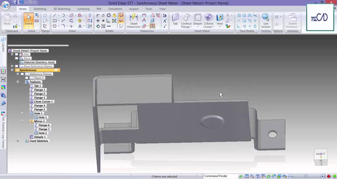Click the Command Finder input field
The image size is (337, 179).
coord(221,176)
